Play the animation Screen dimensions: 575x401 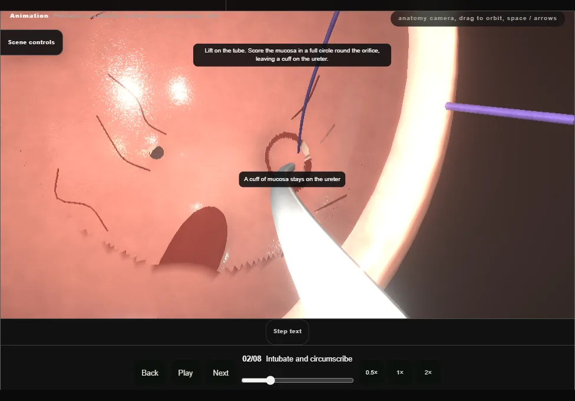[186, 373]
